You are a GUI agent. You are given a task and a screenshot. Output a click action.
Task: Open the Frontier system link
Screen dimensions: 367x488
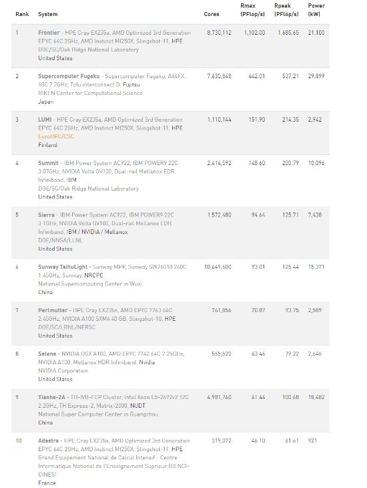pyautogui.click(x=49, y=33)
